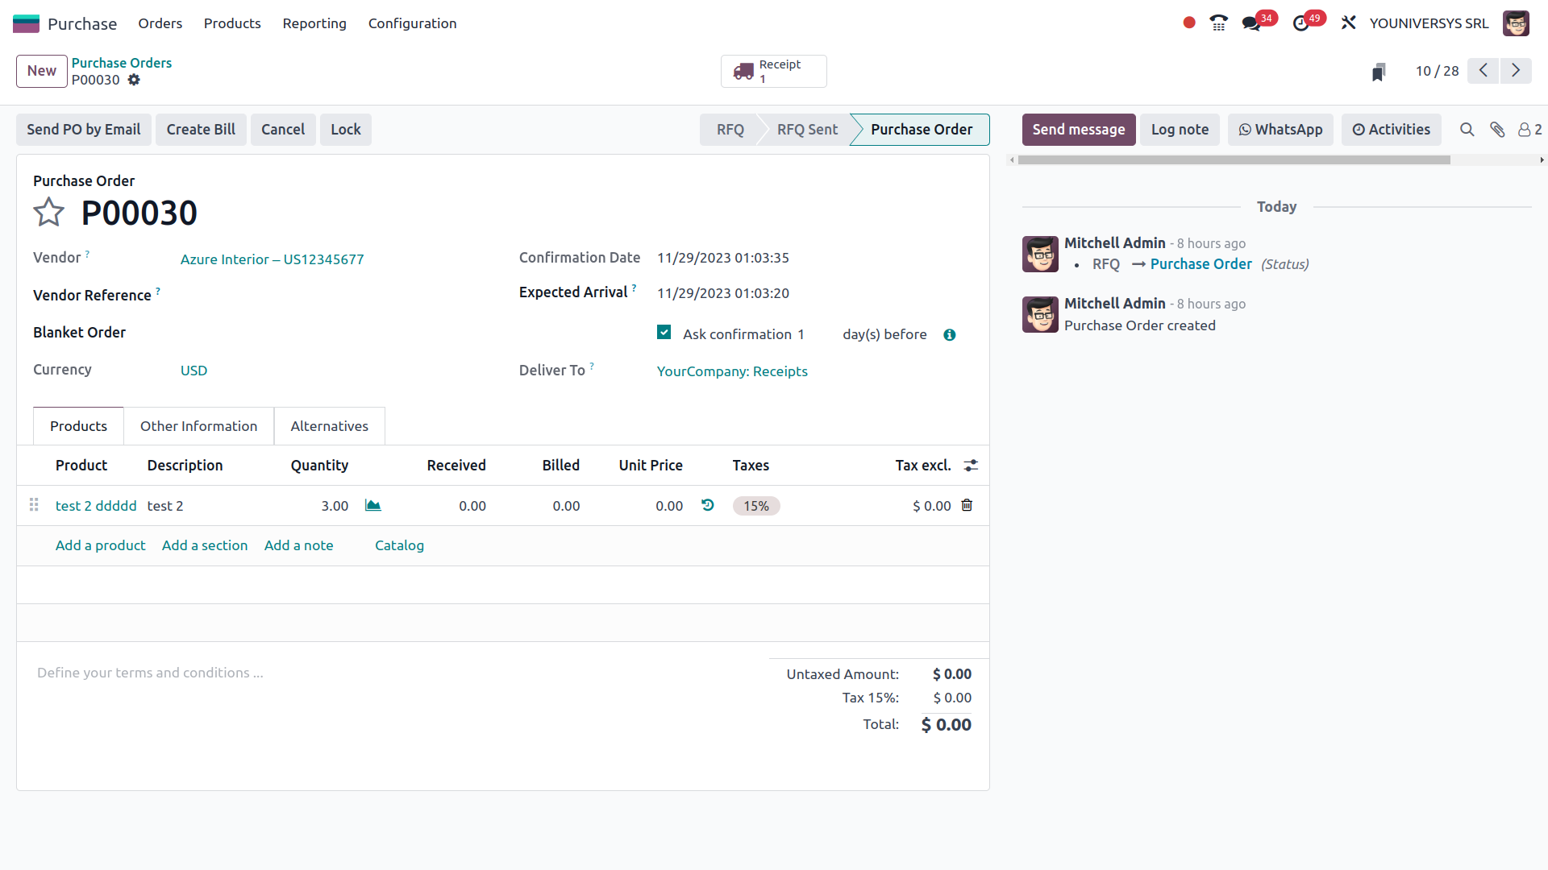Open the settings gear in the breadcrumb
Image resolution: width=1548 pixels, height=870 pixels.
click(134, 80)
